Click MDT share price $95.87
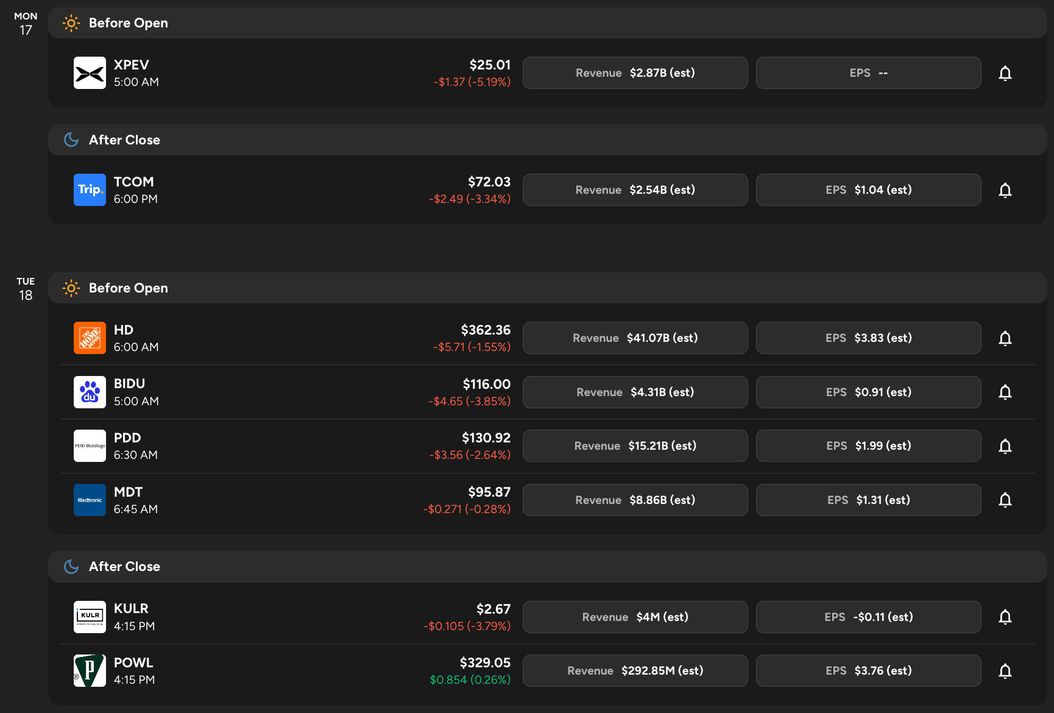 [490, 492]
